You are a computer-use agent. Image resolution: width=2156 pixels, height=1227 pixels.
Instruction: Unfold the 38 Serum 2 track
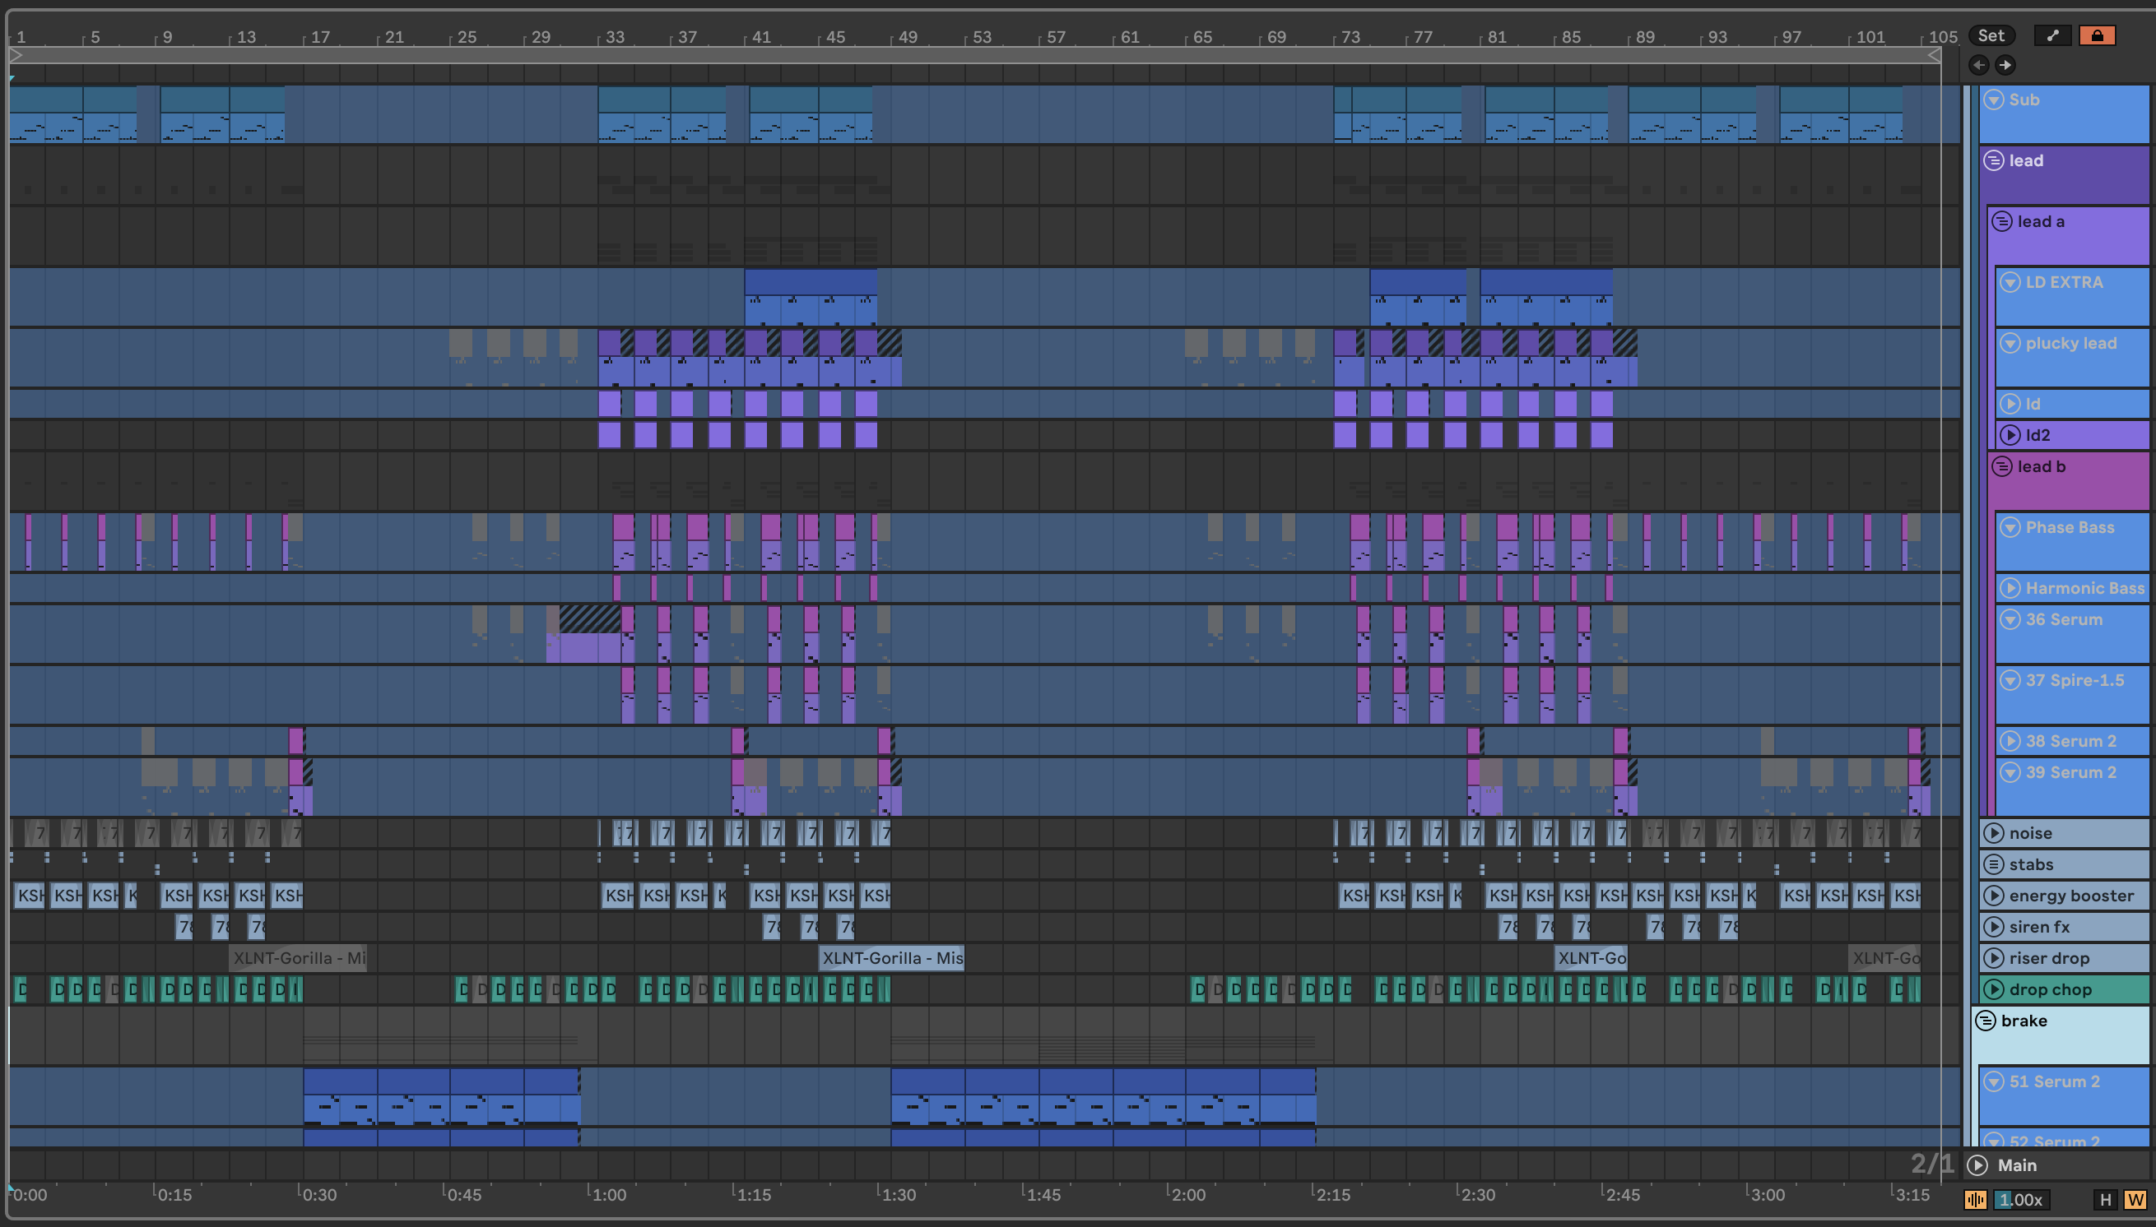[2011, 741]
